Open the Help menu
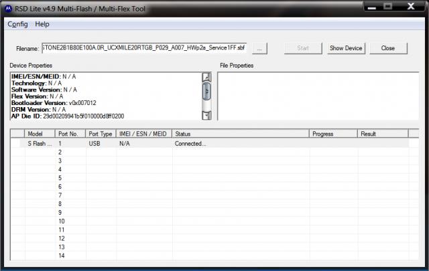Screen dimensions: 429x271 pyautogui.click(x=42, y=24)
